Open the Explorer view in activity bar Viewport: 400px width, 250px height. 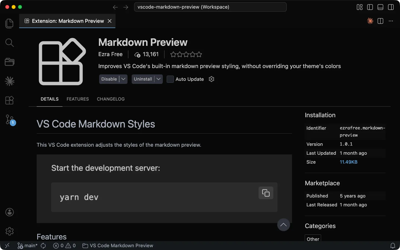(9, 23)
